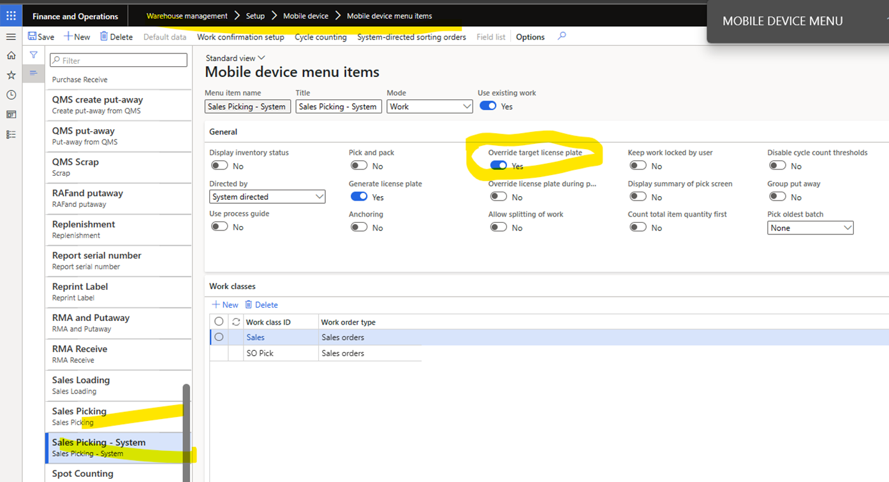The height and width of the screenshot is (482, 889).
Task: Open Work confirmation setup menu
Action: [240, 37]
